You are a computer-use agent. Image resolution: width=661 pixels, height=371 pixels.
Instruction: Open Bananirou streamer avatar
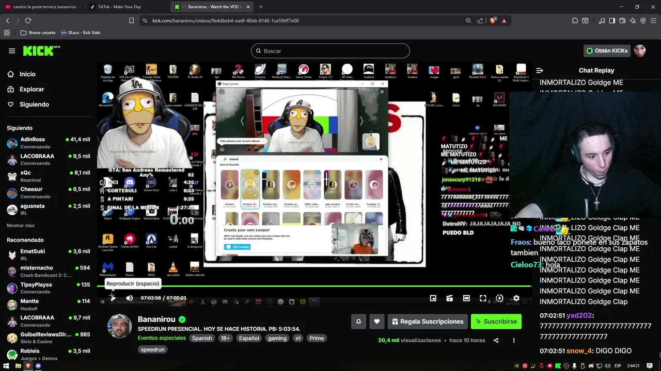[119, 326]
